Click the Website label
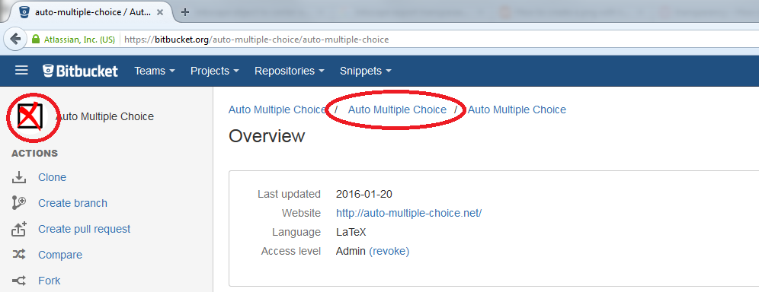This screenshot has width=759, height=292. (301, 213)
